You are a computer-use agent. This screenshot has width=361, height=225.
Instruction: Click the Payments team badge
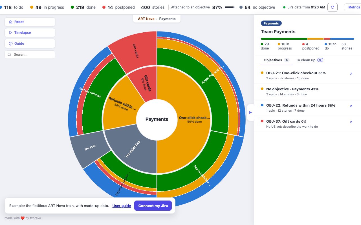pos(271,23)
